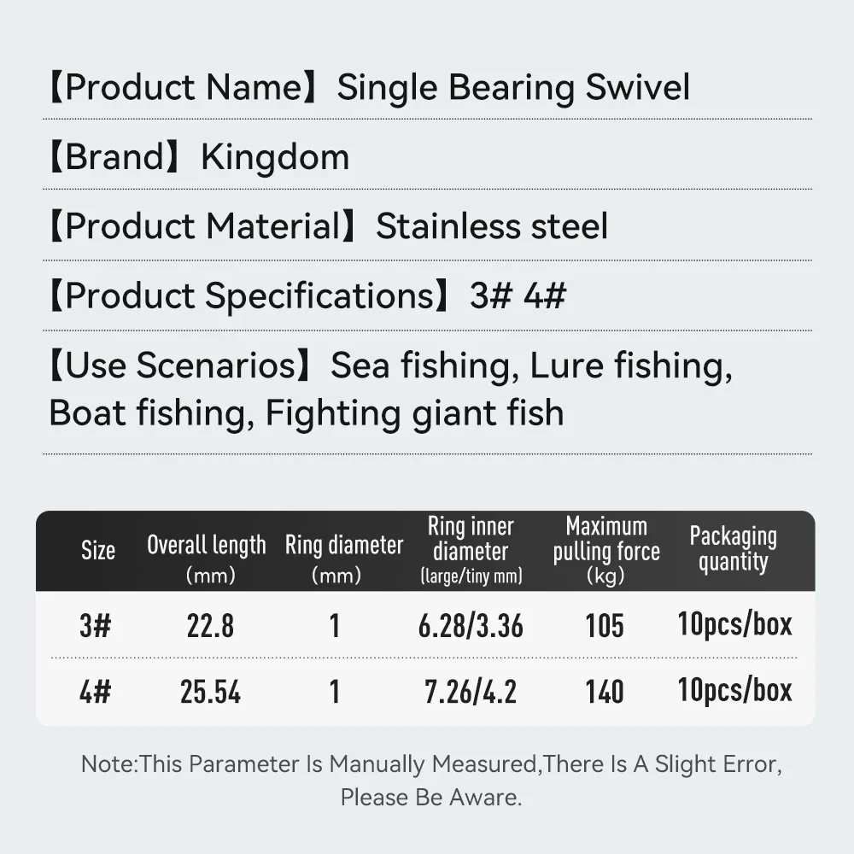Click the 22.8 overall length cell
The image size is (854, 854).
click(x=210, y=626)
